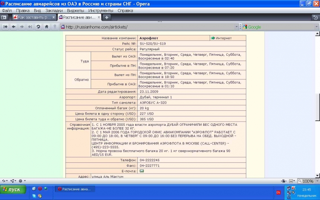The height and width of the screenshot is (200, 320).
Task: Click the Windows 'пуск' Start button
Action: pos(12,189)
